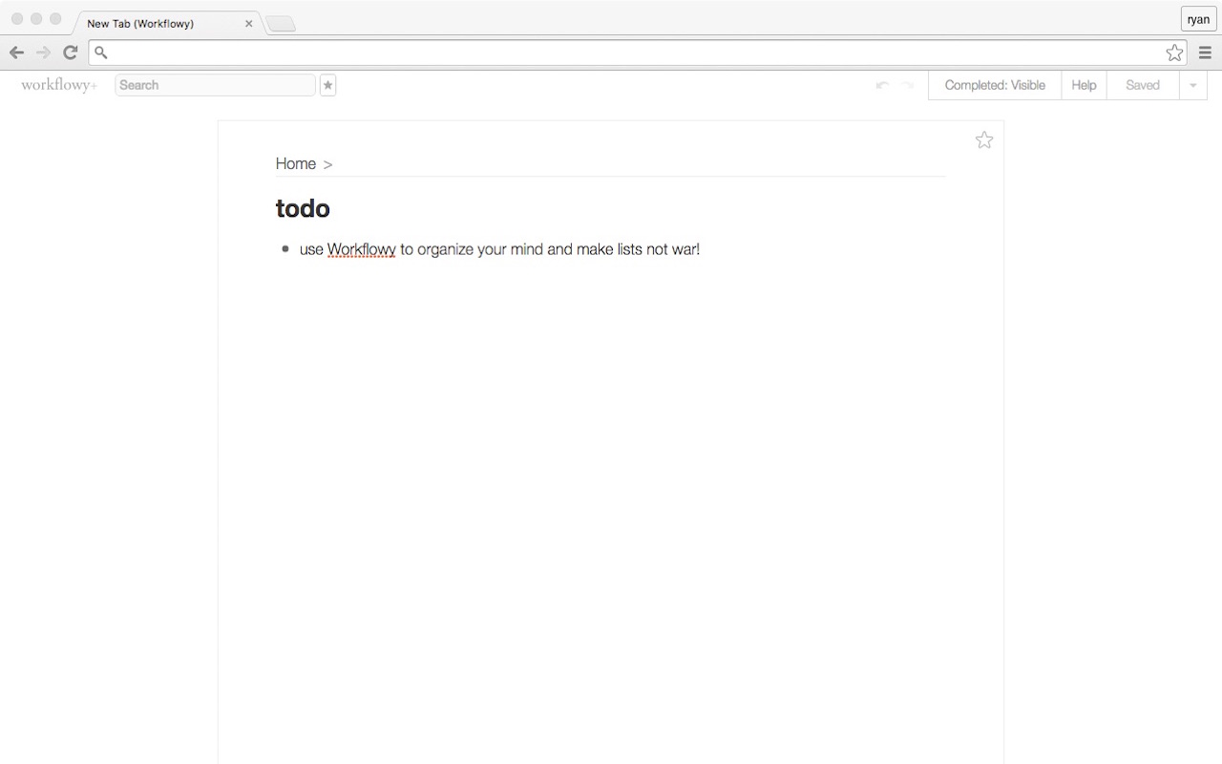Star the todo list with corner star
The width and height of the screenshot is (1222, 764).
click(984, 140)
